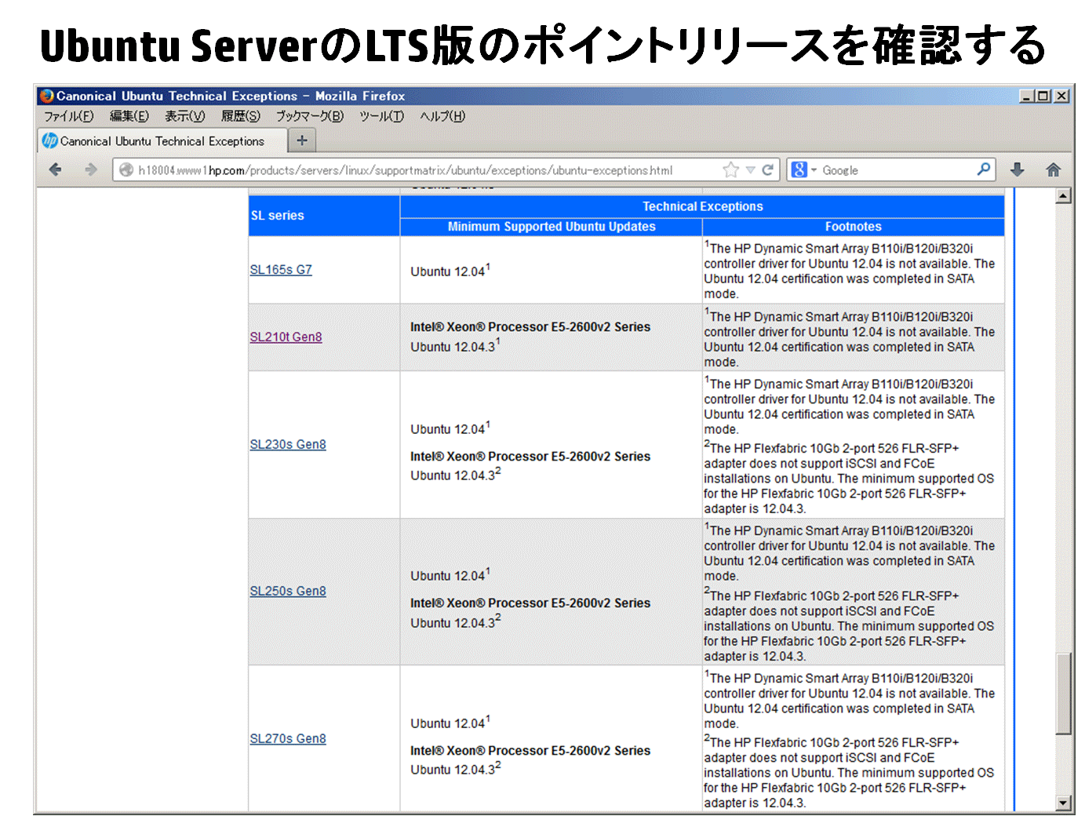Open the SL250s Gen8 link

point(288,591)
